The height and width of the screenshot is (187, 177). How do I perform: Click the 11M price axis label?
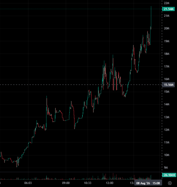167,142
